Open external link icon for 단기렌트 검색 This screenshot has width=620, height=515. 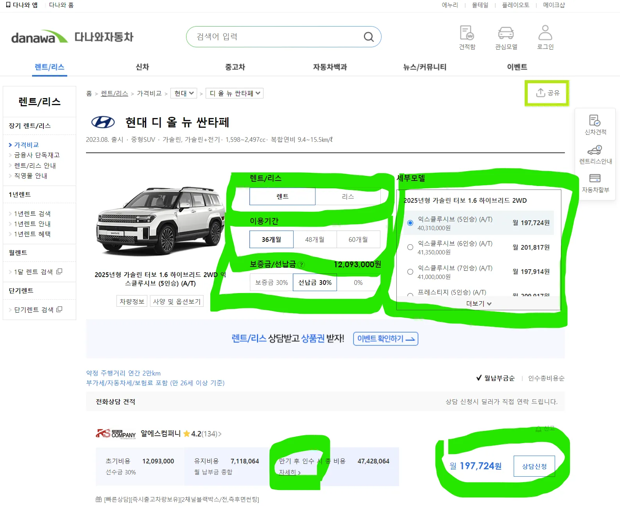point(59,309)
